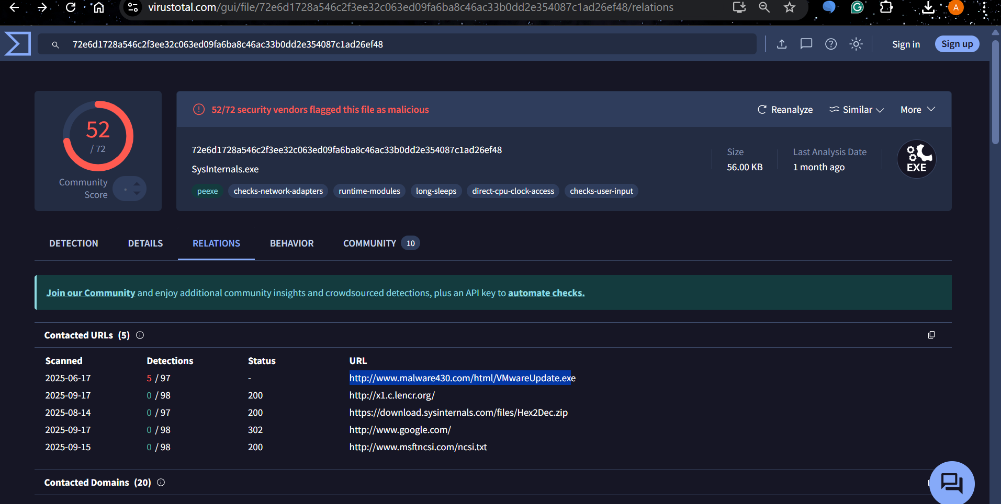
Task: Go forward in browser history
Action: point(42,7)
